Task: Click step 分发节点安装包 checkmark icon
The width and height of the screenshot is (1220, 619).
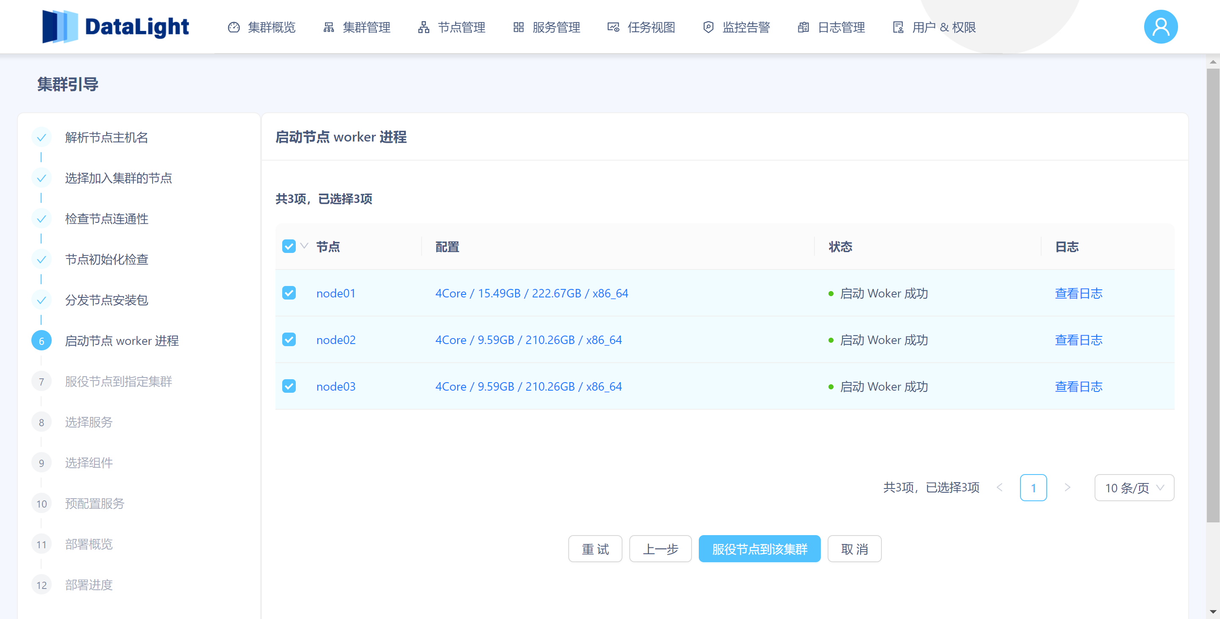Action: coord(41,300)
